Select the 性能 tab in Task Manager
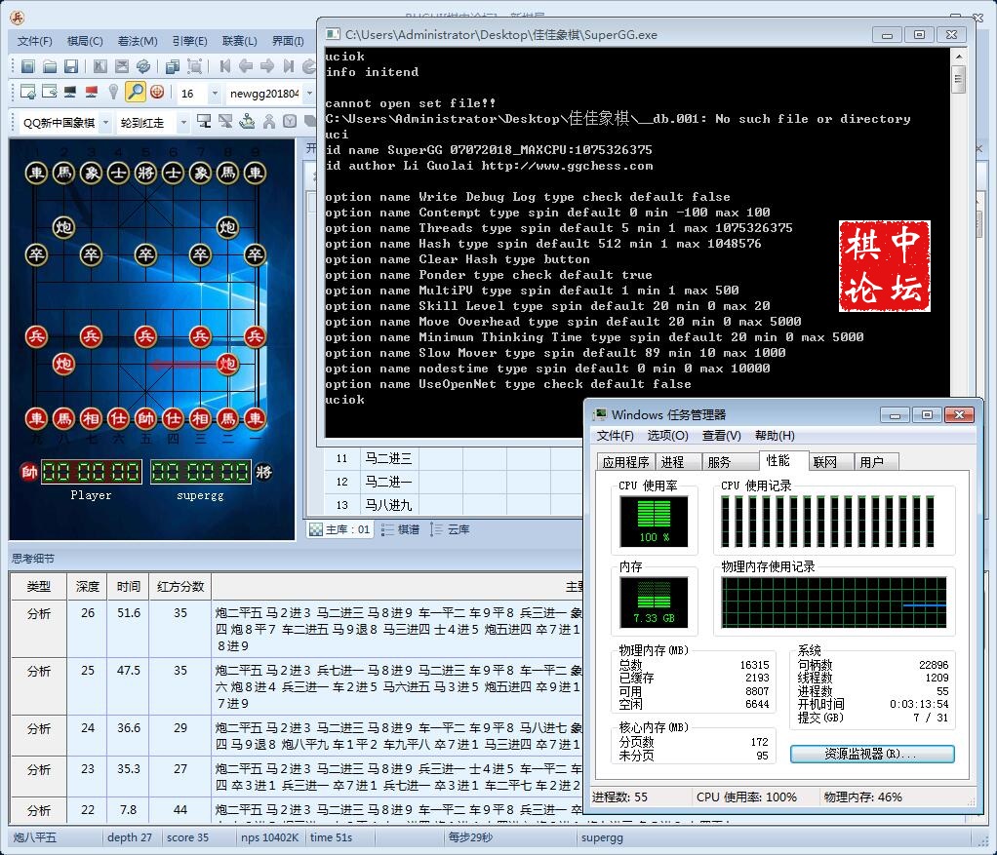The height and width of the screenshot is (855, 997). point(783,460)
